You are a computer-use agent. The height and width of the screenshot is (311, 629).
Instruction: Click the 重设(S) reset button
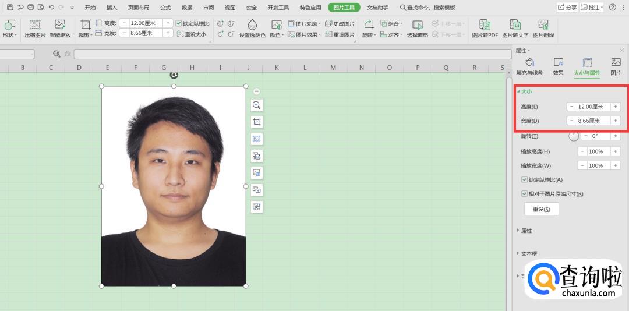(x=542, y=210)
